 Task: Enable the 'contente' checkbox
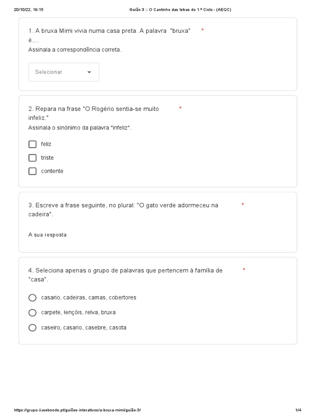pos(32,171)
